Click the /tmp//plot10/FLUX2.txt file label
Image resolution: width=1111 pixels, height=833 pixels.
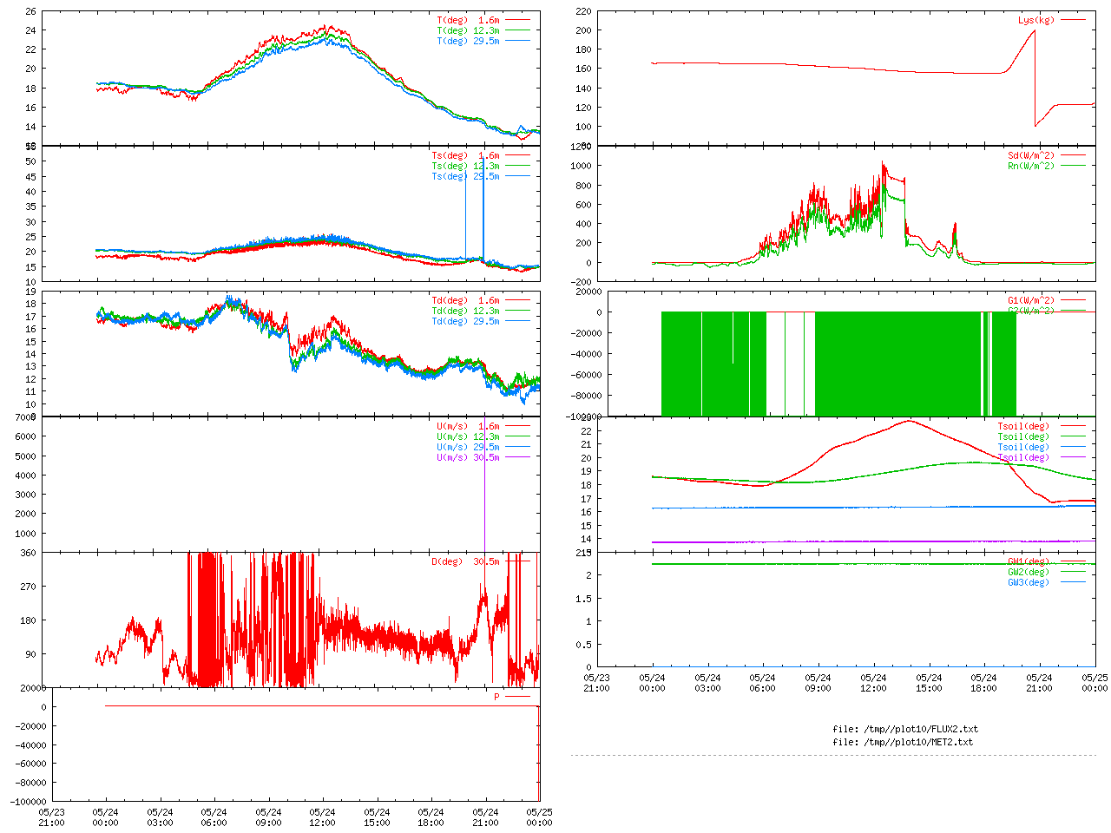[905, 729]
